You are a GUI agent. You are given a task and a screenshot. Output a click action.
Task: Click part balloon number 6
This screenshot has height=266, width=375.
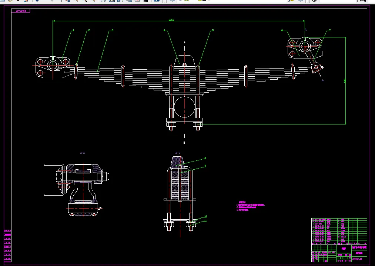282,30
